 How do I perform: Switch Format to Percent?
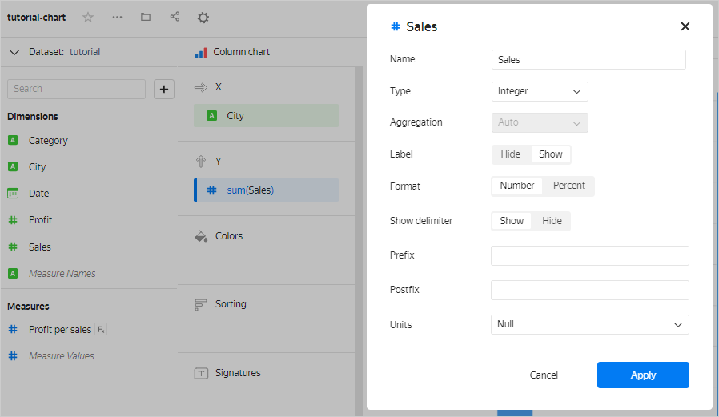(568, 186)
